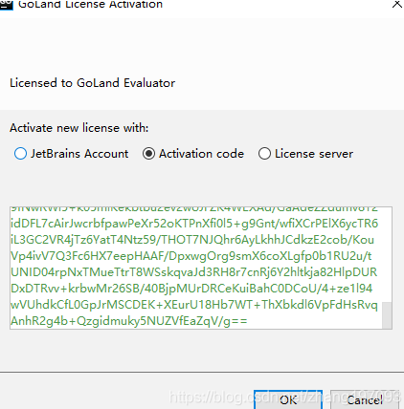Click the activation code scrollbar thumb

pos(387,315)
